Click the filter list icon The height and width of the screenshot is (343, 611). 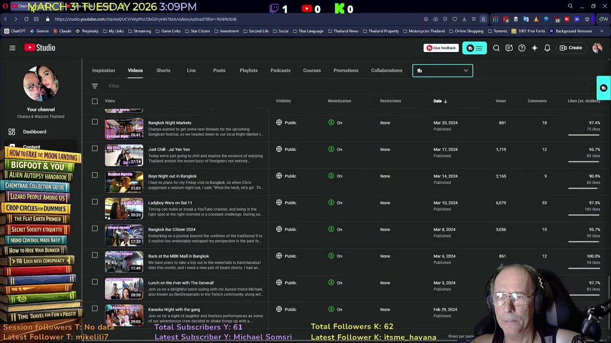pos(95,86)
